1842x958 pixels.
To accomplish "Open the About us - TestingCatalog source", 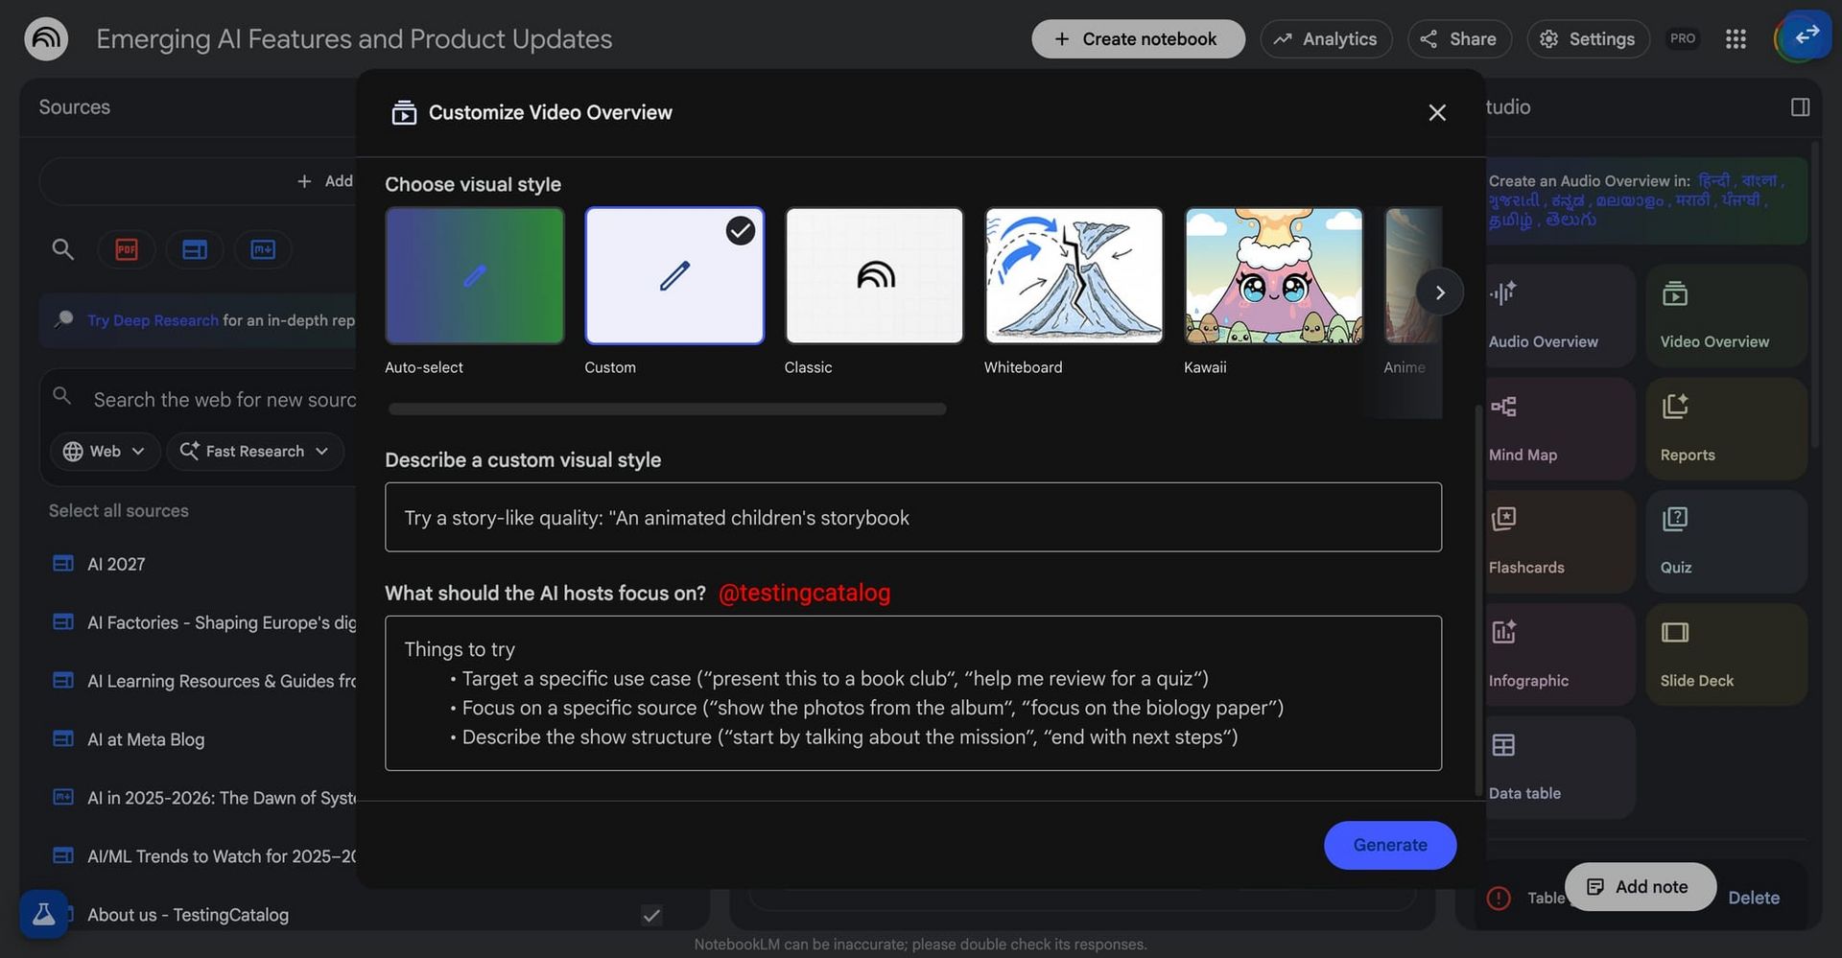I will 188,915.
